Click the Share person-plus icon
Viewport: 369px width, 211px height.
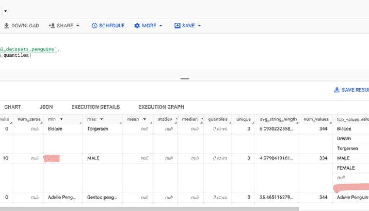(x=52, y=26)
